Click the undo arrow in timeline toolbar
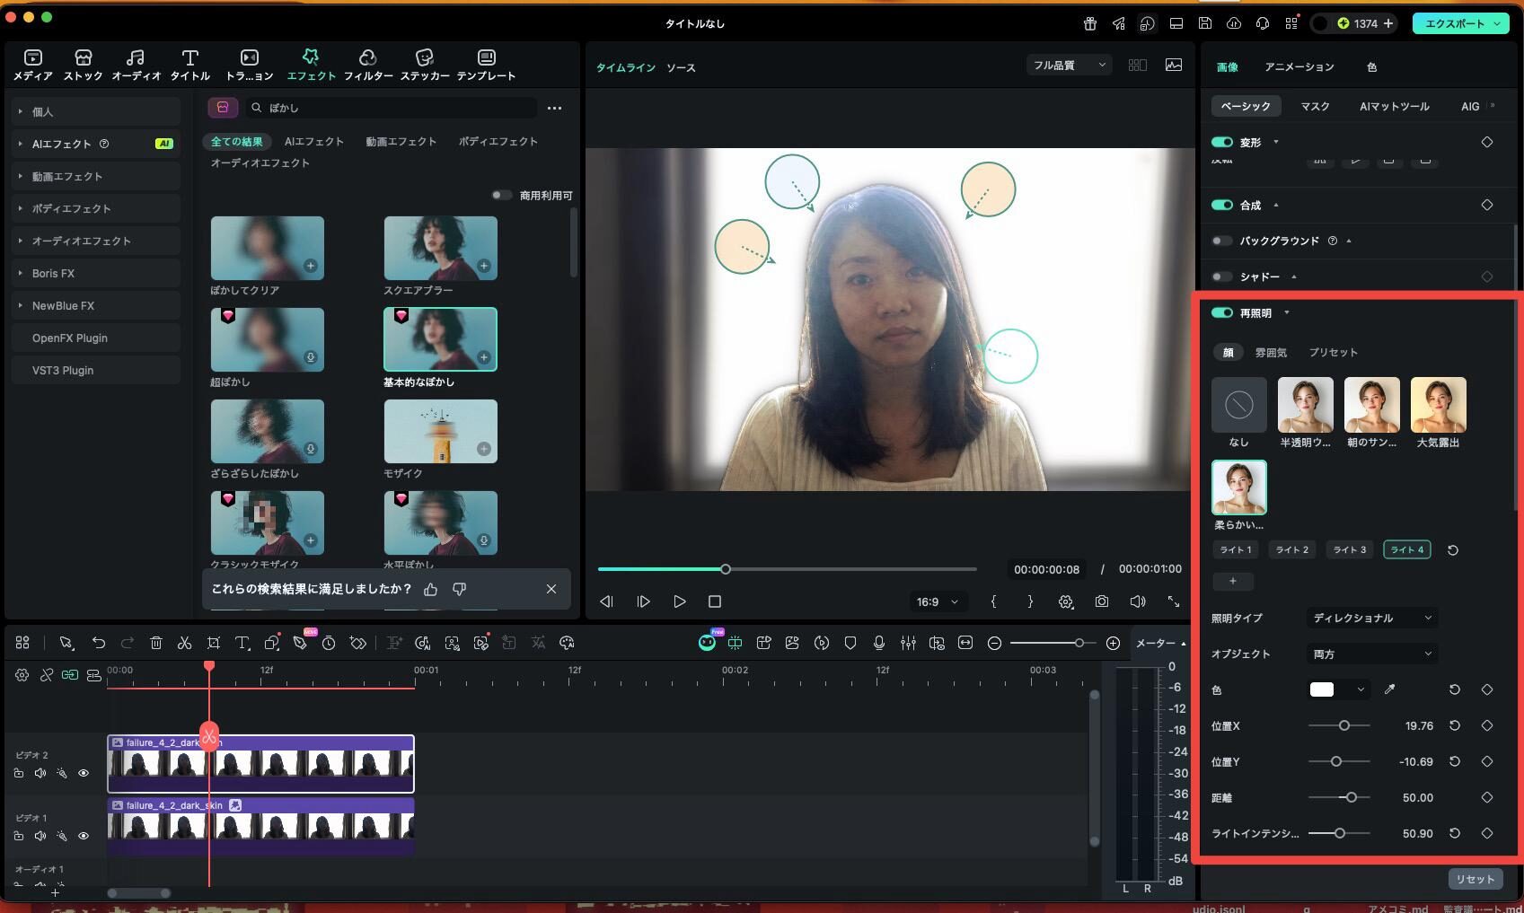Screen dimensions: 1524x913 pyautogui.click(x=99, y=643)
